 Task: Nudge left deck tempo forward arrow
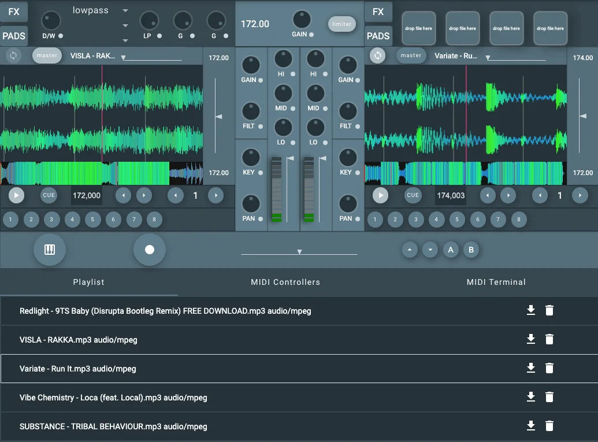(x=144, y=195)
